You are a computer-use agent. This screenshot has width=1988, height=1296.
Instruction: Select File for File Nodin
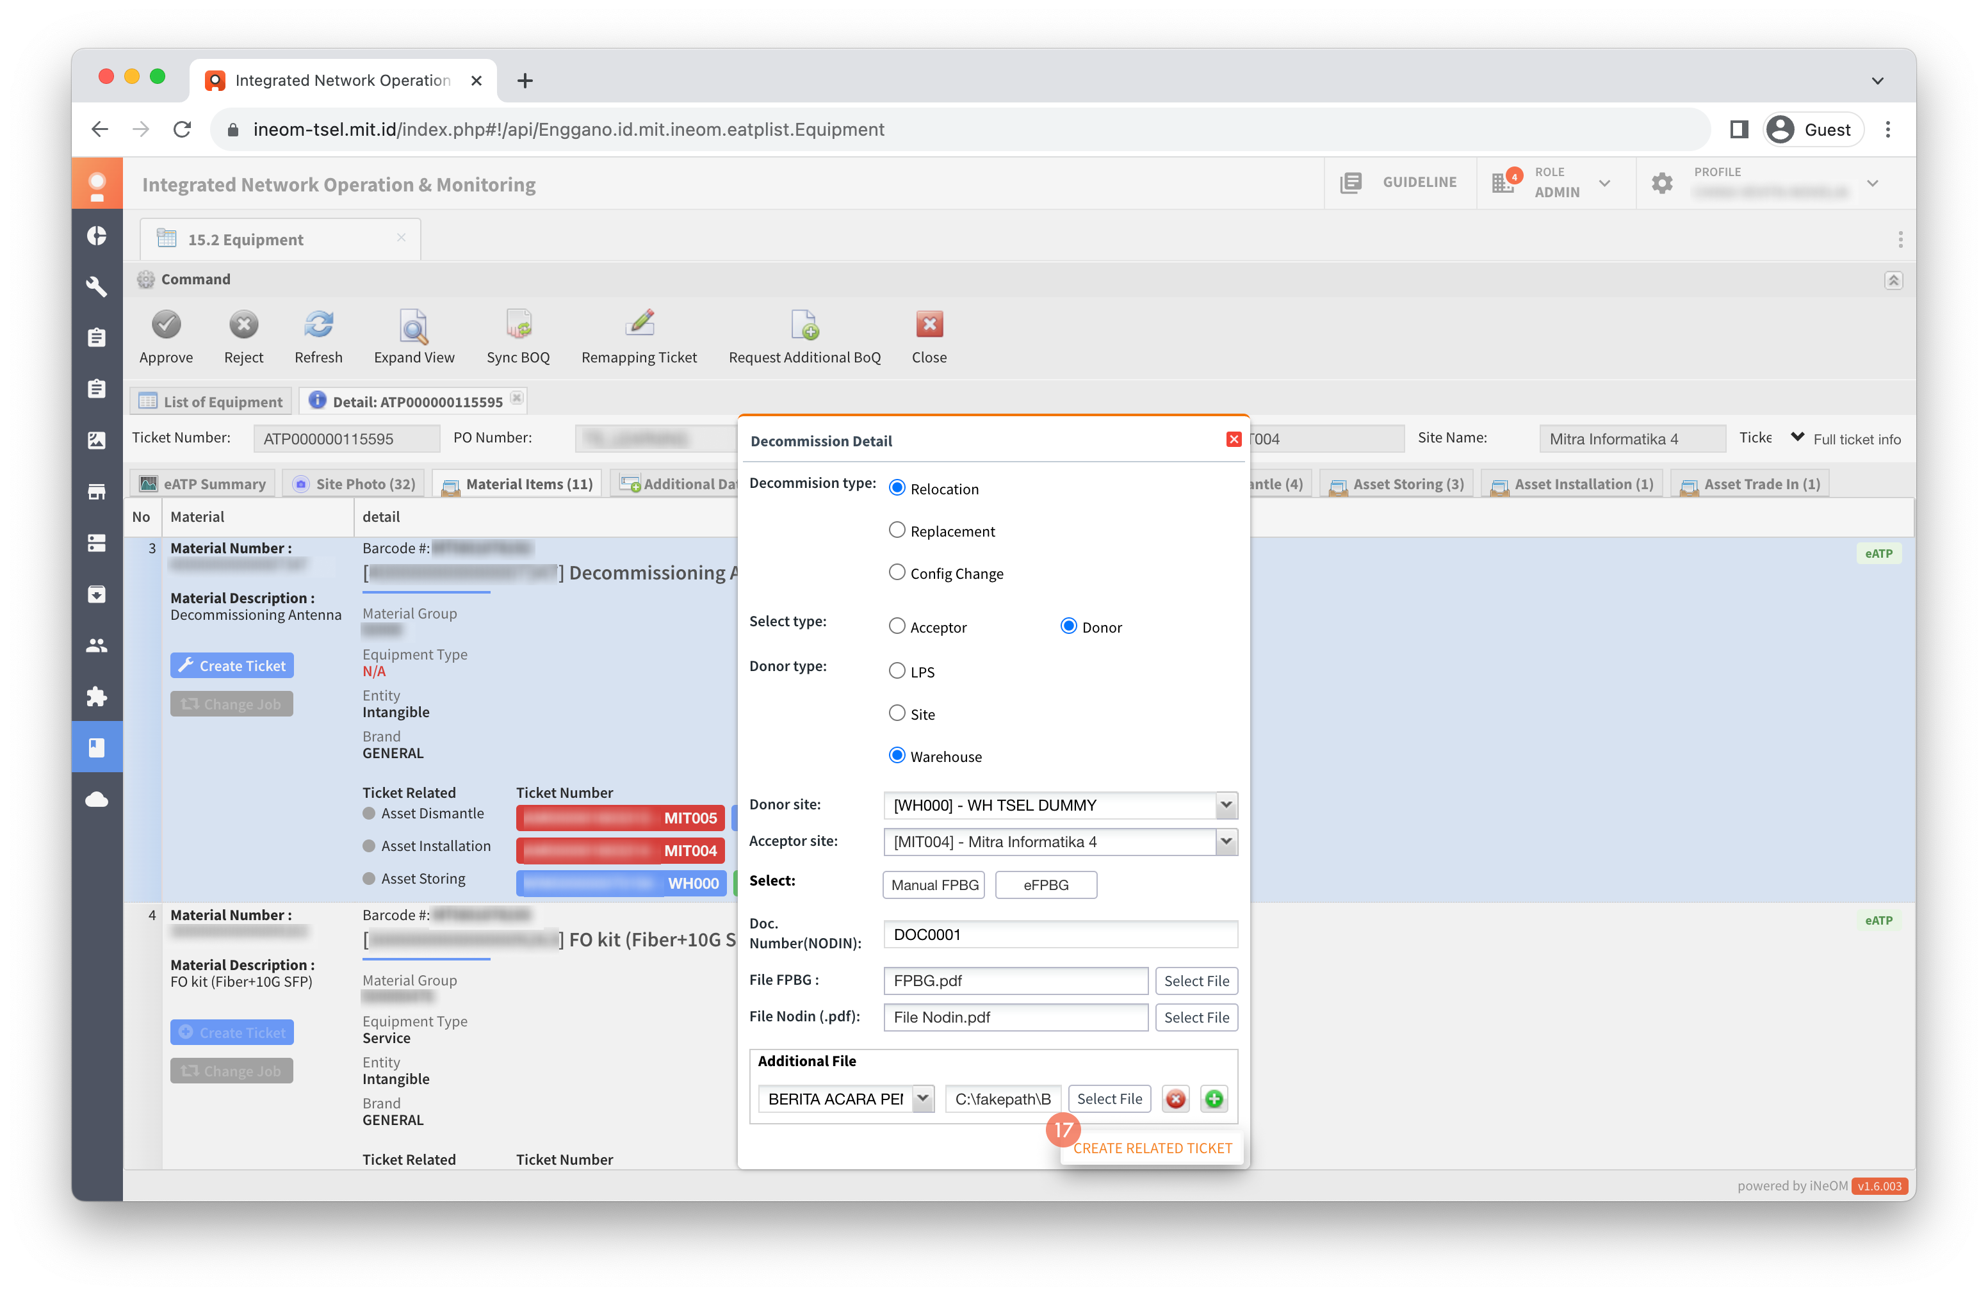point(1196,1017)
